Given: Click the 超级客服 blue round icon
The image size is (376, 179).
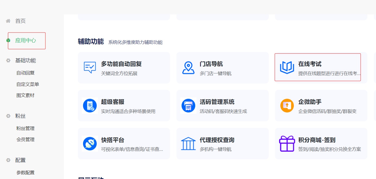Looking at the screenshot, I should pos(90,106).
